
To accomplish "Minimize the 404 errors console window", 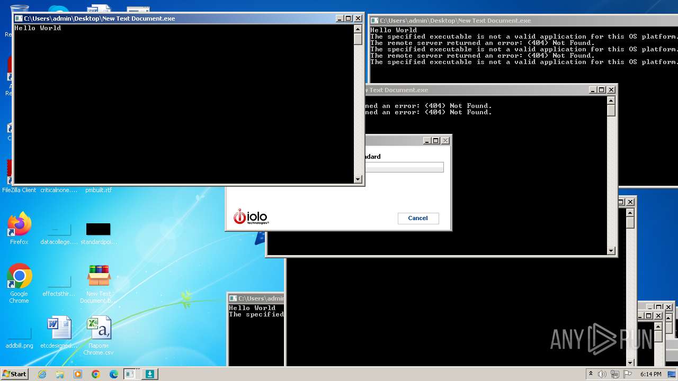I will (x=593, y=90).
